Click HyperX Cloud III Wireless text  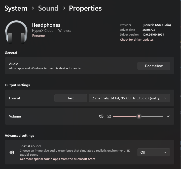pyautogui.click(x=52, y=31)
